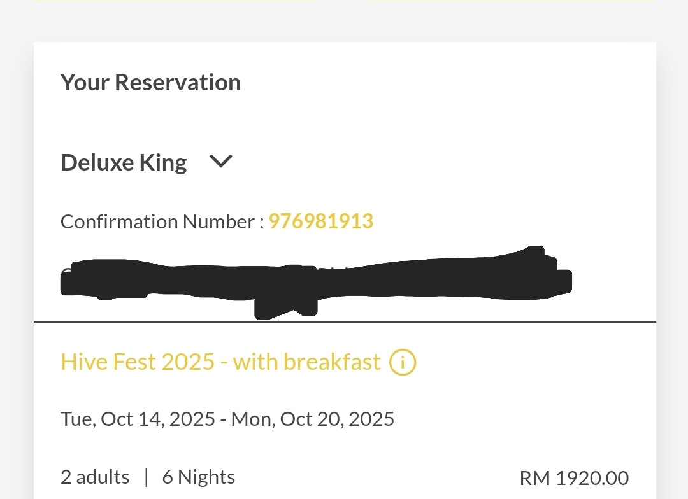
Task: Click the separator between adults and nights
Action: (x=146, y=477)
